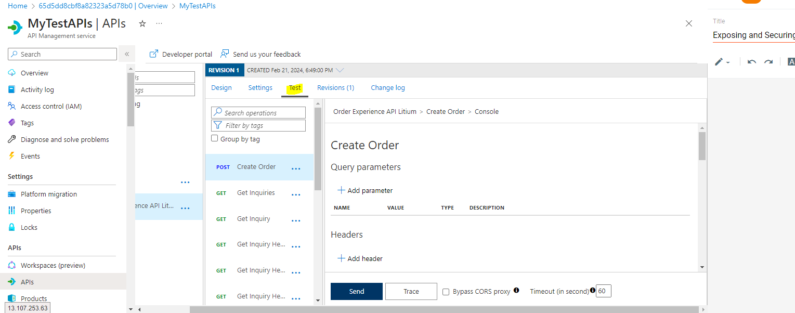Open the Revisions (1) tab
This screenshot has width=795, height=313.
click(x=336, y=88)
